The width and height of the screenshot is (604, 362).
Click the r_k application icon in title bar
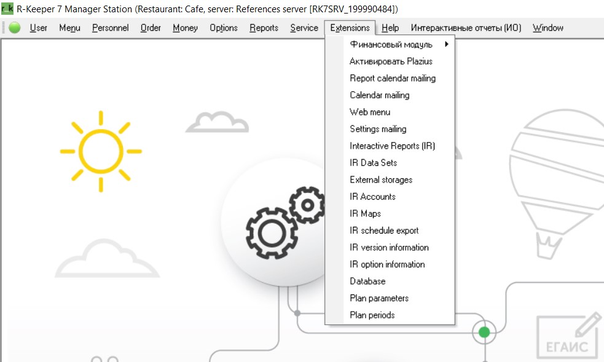click(x=7, y=9)
